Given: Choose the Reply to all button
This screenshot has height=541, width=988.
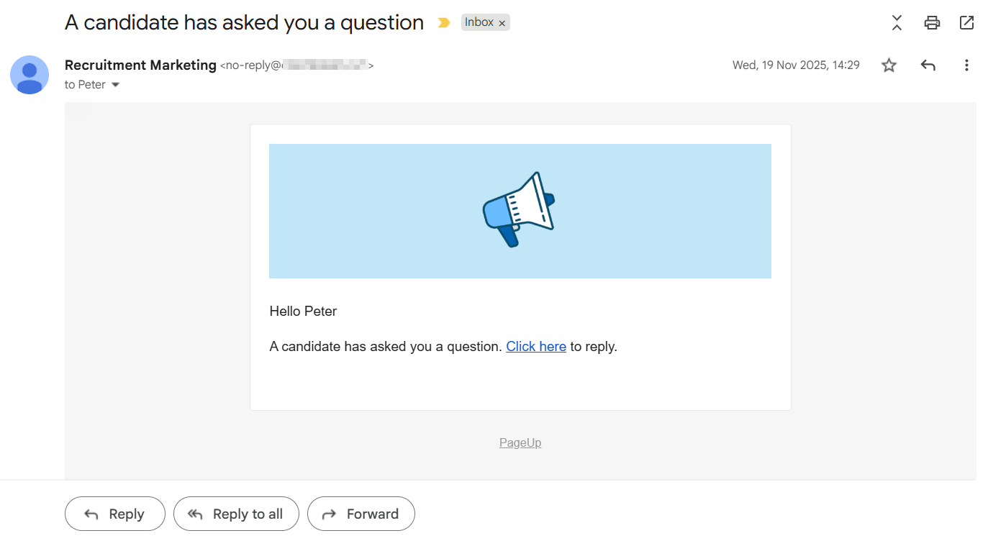Looking at the screenshot, I should tap(236, 514).
